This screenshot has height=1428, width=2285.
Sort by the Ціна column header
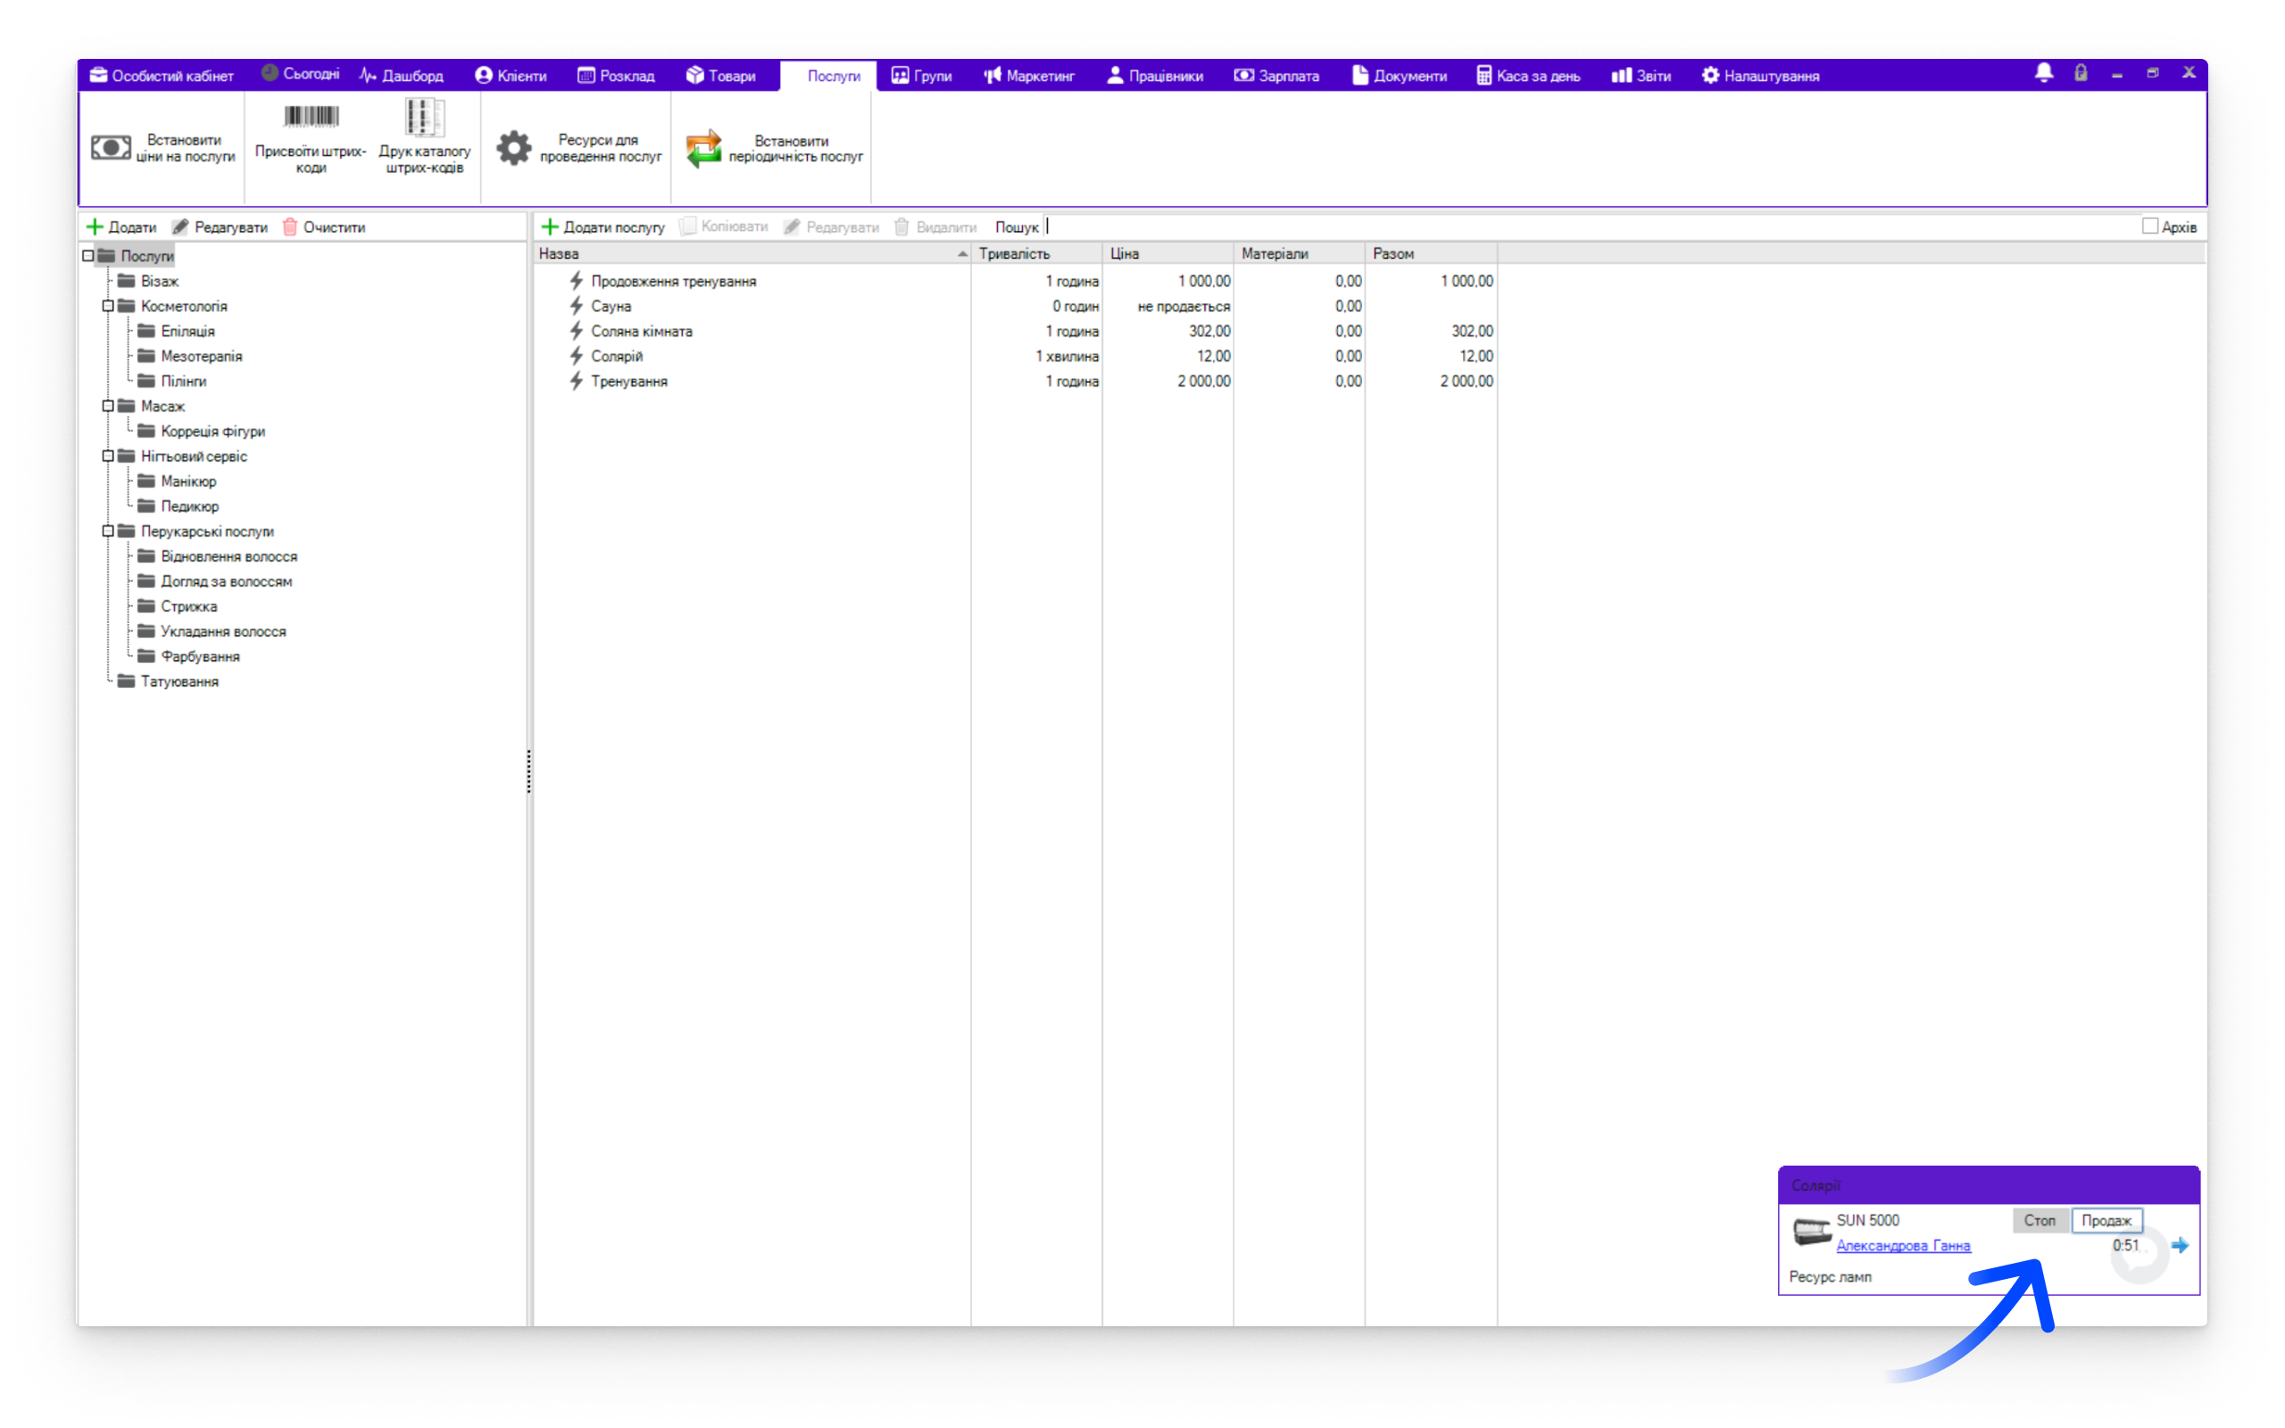point(1168,253)
